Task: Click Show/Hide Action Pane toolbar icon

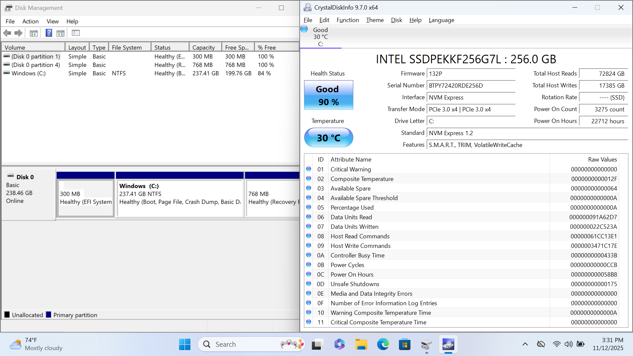Action: 61,33
